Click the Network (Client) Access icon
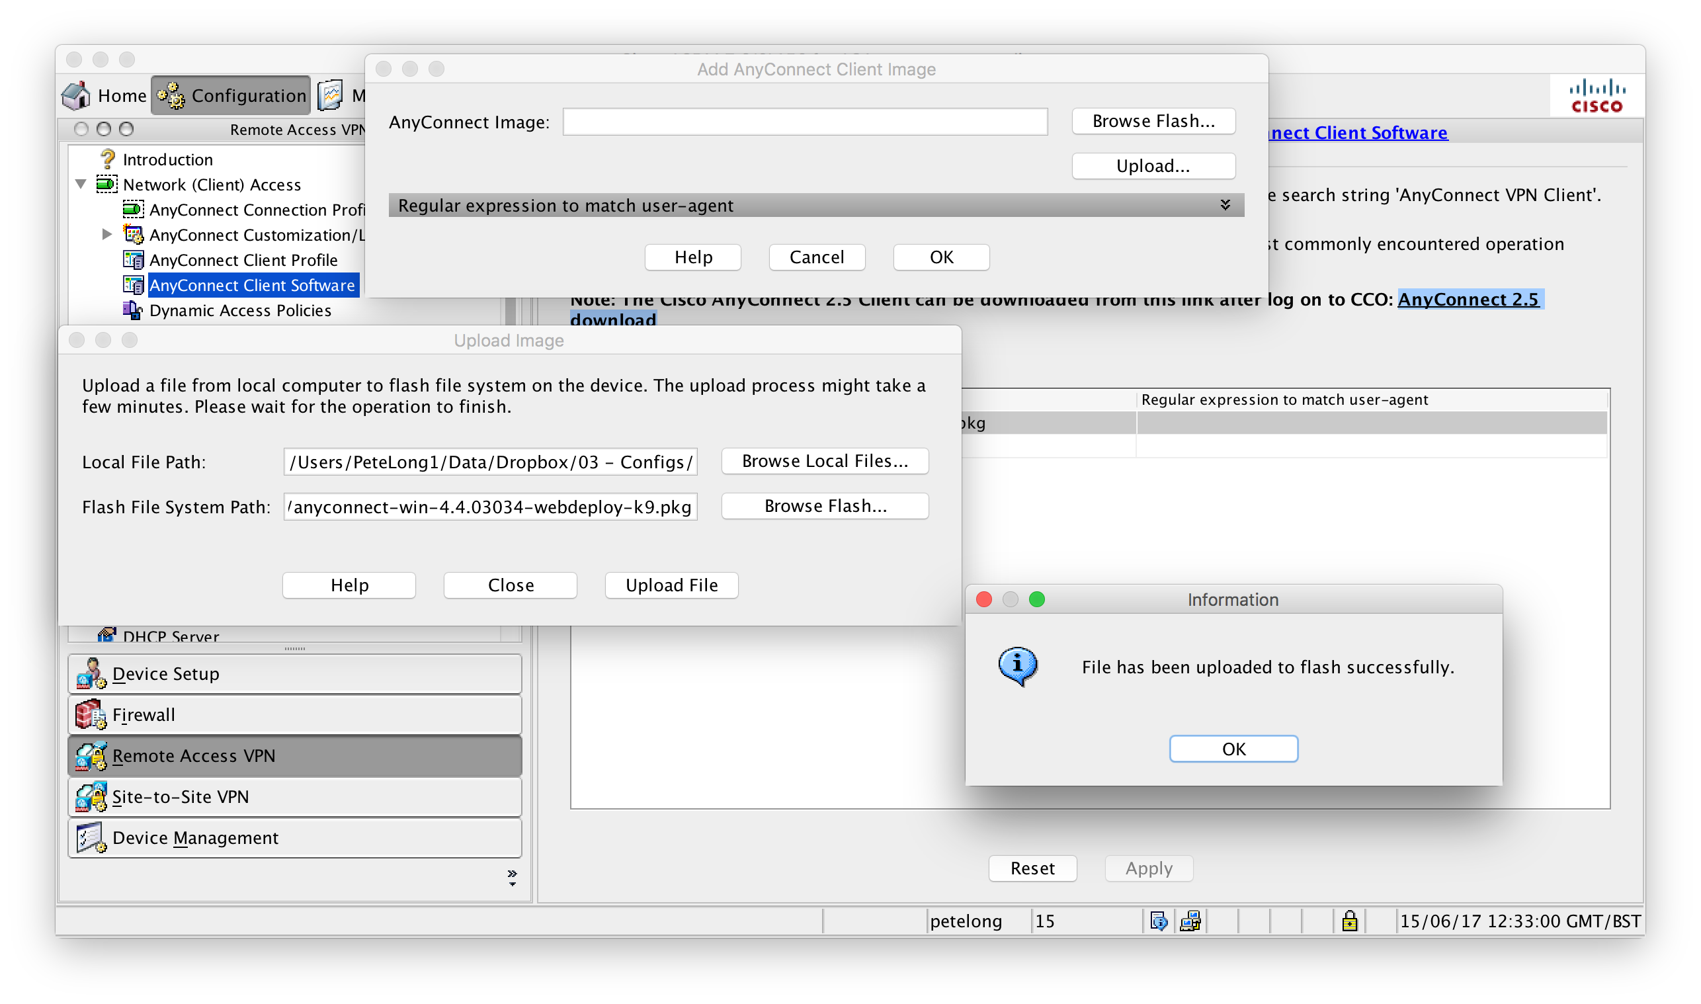 pyautogui.click(x=106, y=184)
